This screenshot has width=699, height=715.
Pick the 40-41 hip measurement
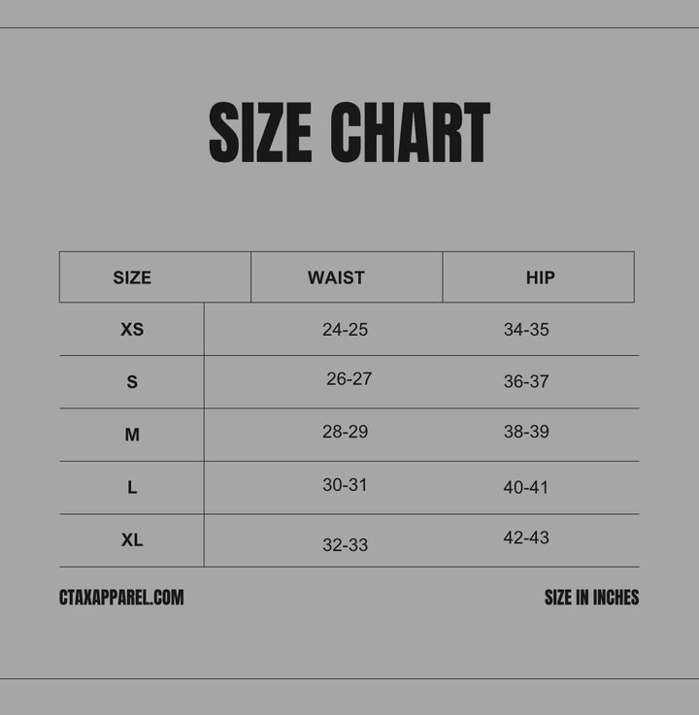point(525,488)
